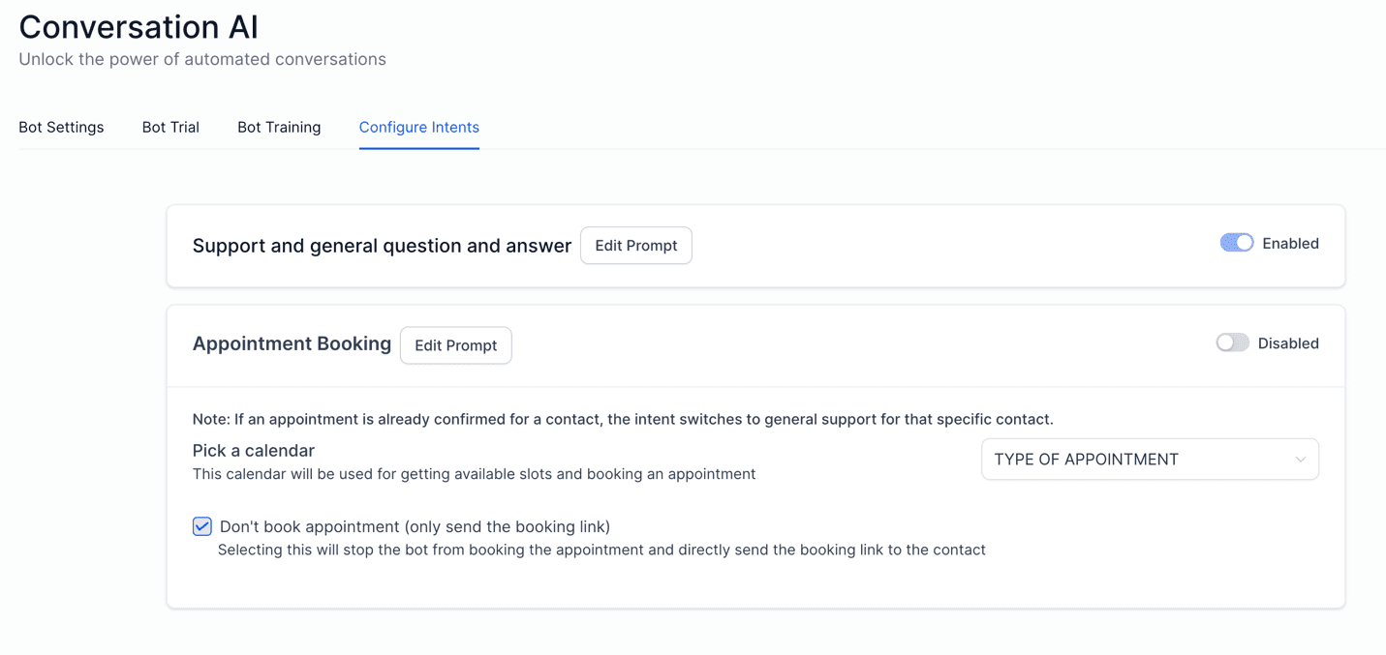This screenshot has height=655, width=1386.
Task: Click the Disabled status label text
Action: tap(1288, 343)
